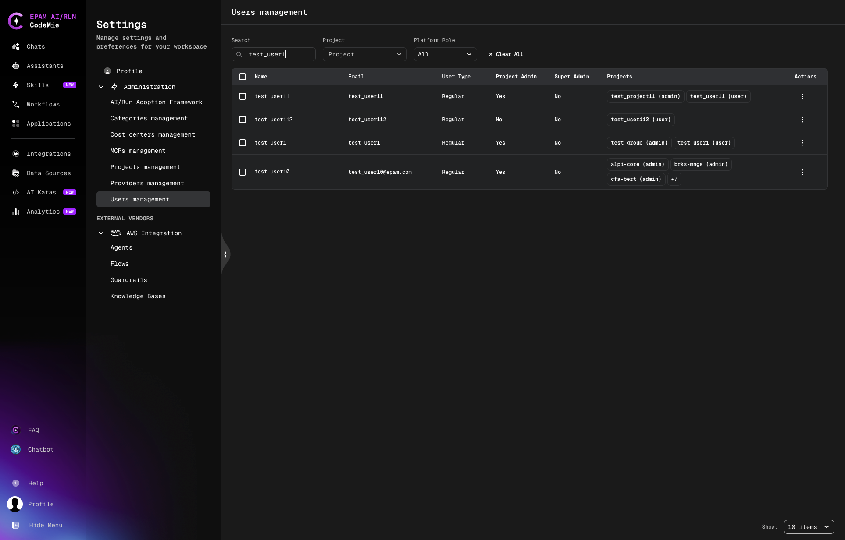
Task: Open the Platform Role dropdown
Action: (445, 54)
